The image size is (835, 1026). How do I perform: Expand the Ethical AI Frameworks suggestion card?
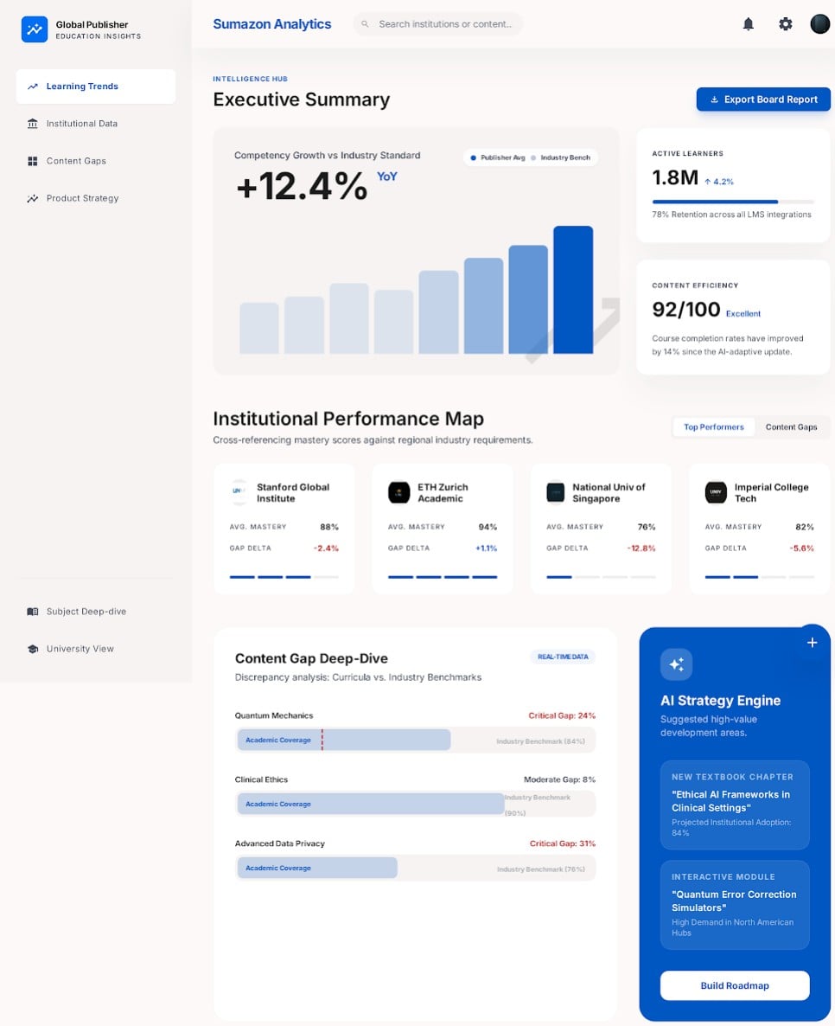point(734,805)
